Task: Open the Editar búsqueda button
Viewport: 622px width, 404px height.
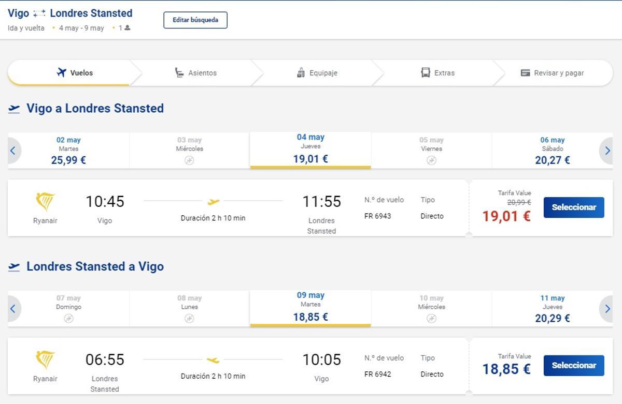Action: (x=195, y=20)
